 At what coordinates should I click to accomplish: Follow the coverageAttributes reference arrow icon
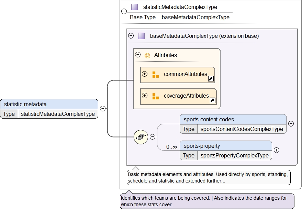212,100
